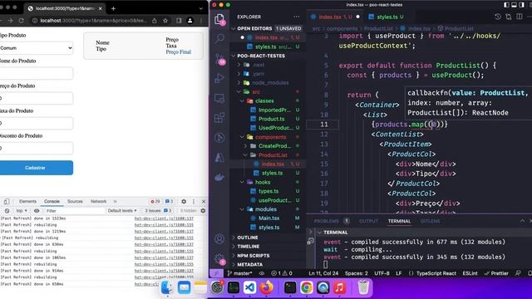532x299 pixels.
Task: Expand the NPM SCRIPTS section
Action: [x=253, y=256]
